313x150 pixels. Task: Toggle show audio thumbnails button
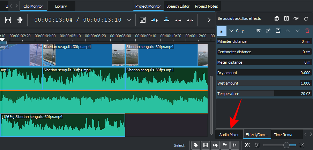pos(215,145)
